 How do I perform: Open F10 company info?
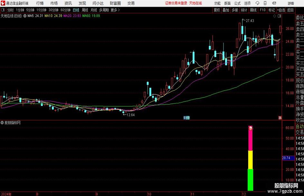[263, 10]
